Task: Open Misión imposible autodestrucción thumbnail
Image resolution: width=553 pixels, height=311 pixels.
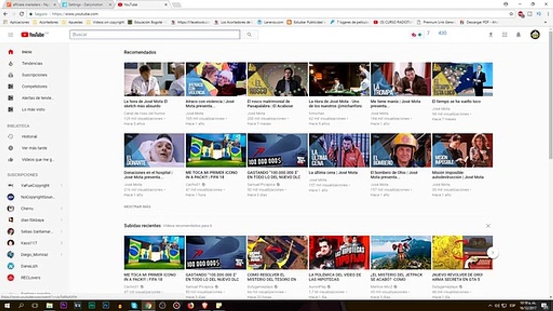Action: tap(462, 150)
